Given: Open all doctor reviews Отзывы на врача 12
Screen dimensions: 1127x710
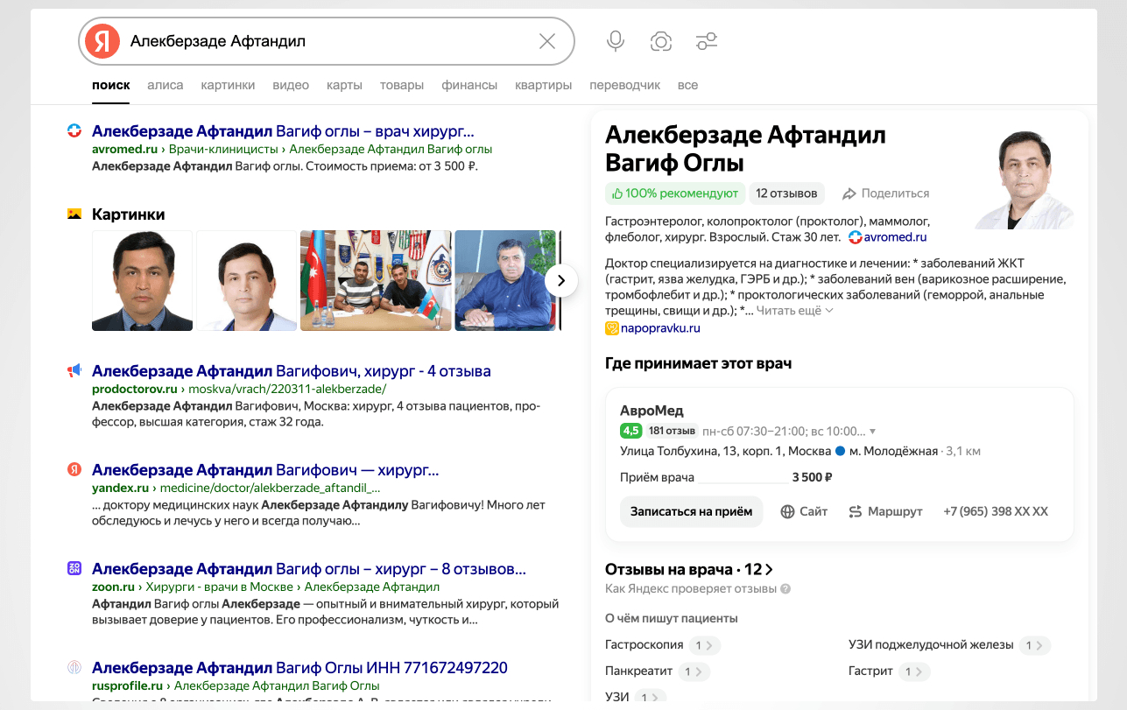Looking at the screenshot, I should coord(689,569).
